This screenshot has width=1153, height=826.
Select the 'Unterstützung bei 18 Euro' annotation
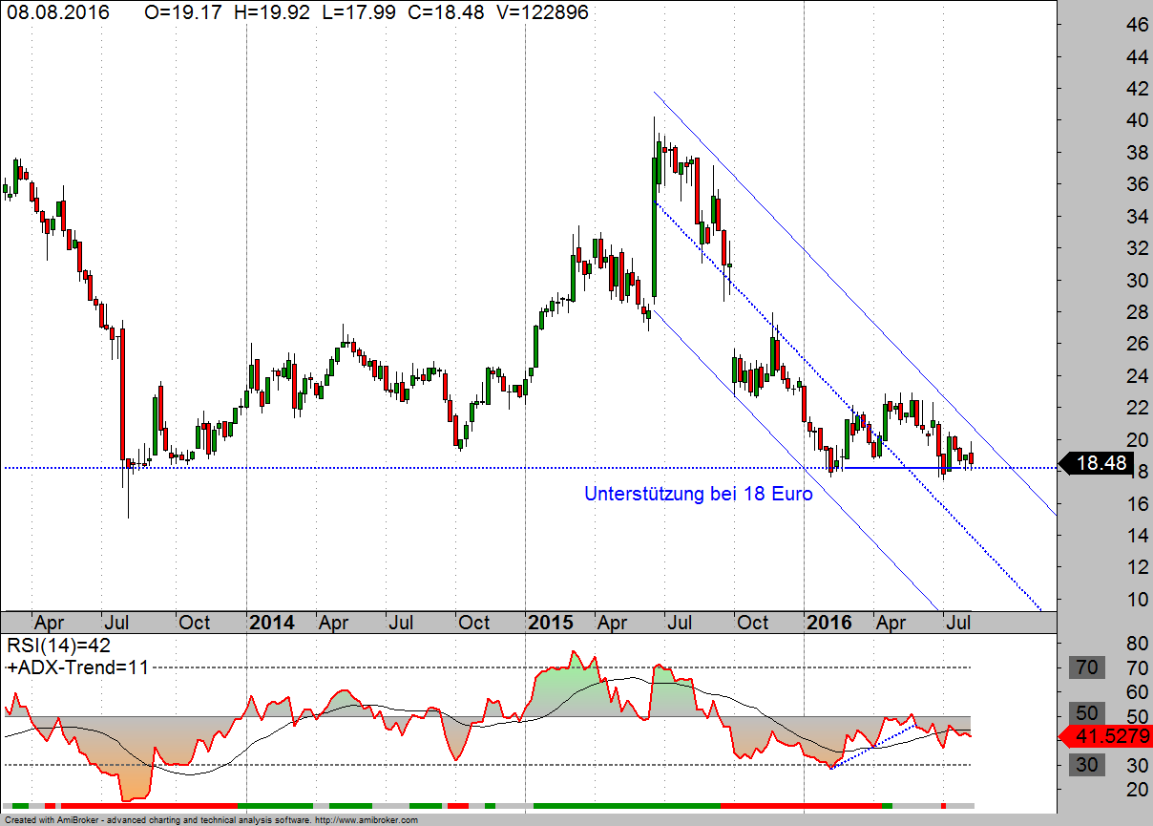tap(698, 494)
